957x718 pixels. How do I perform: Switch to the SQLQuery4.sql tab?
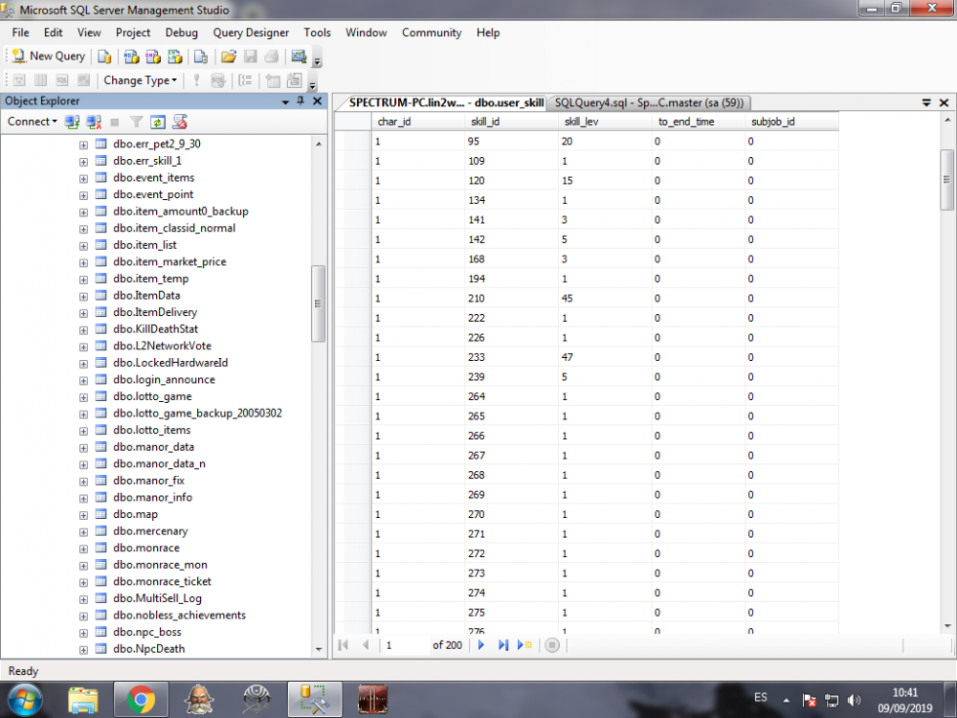pos(650,102)
